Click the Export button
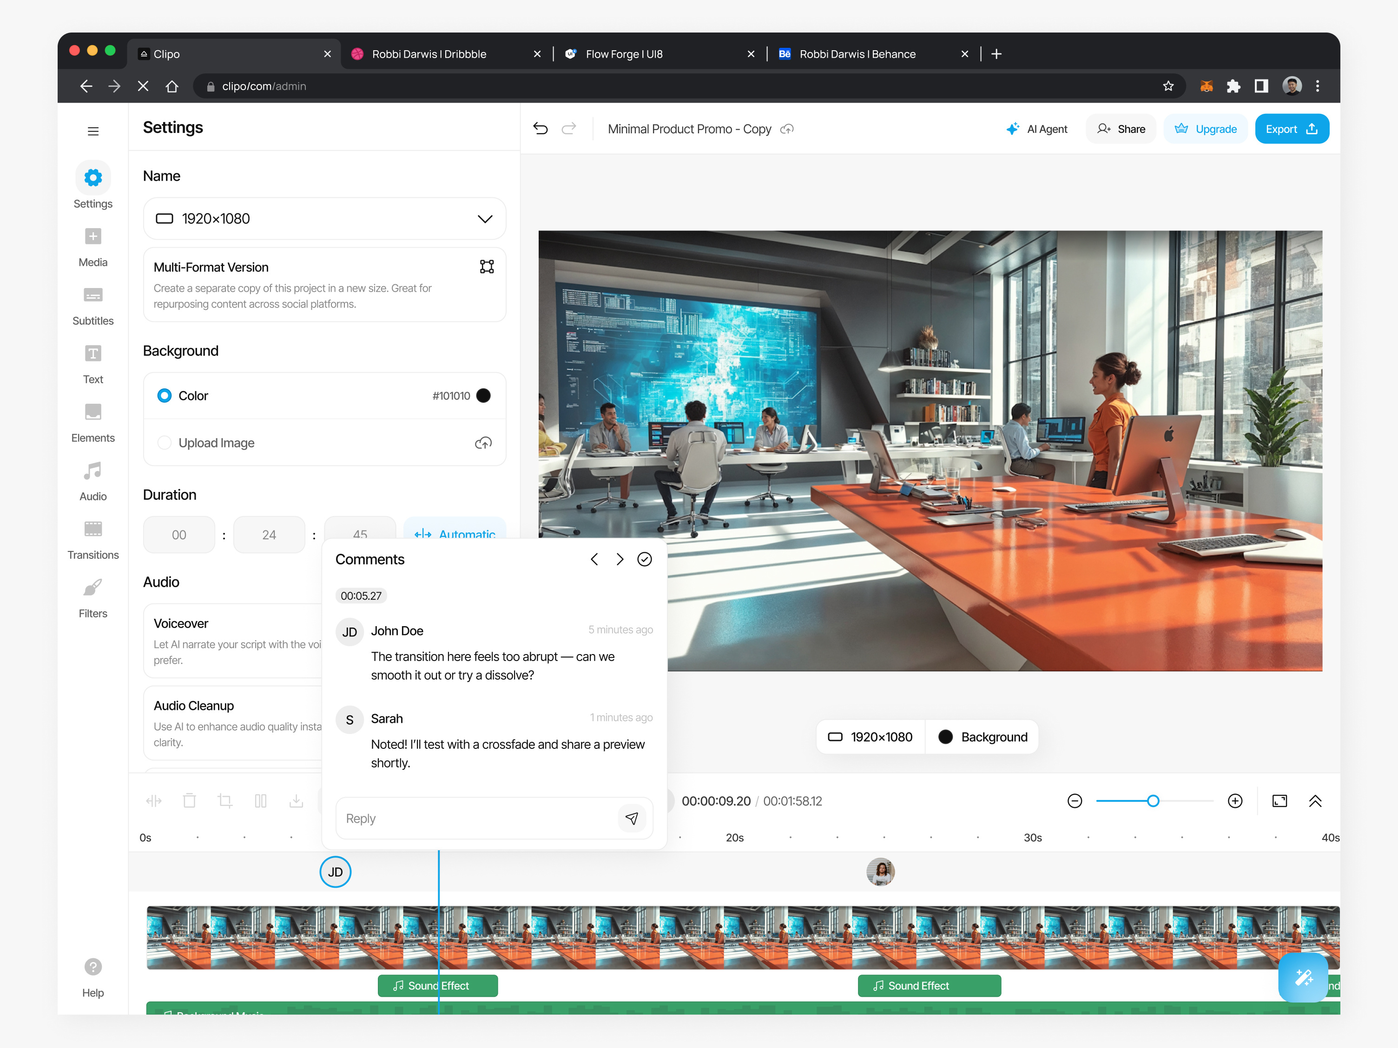Image resolution: width=1398 pixels, height=1048 pixels. coord(1292,128)
